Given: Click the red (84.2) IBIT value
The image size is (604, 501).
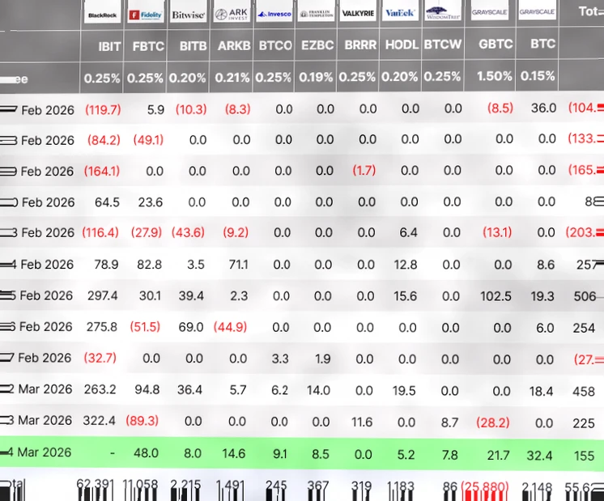Looking at the screenshot, I should (104, 140).
